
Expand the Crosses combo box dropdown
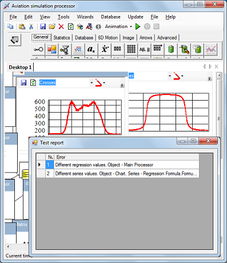[91, 83]
